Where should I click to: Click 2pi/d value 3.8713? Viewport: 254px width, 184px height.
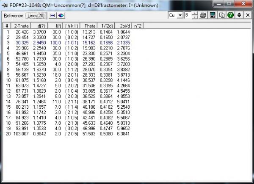coord(124,75)
